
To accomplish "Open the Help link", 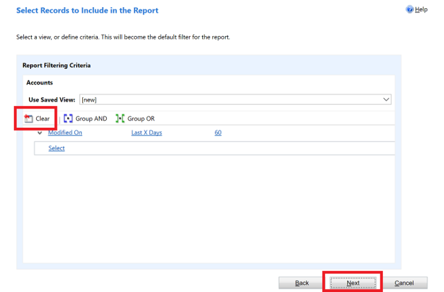I will tap(421, 10).
